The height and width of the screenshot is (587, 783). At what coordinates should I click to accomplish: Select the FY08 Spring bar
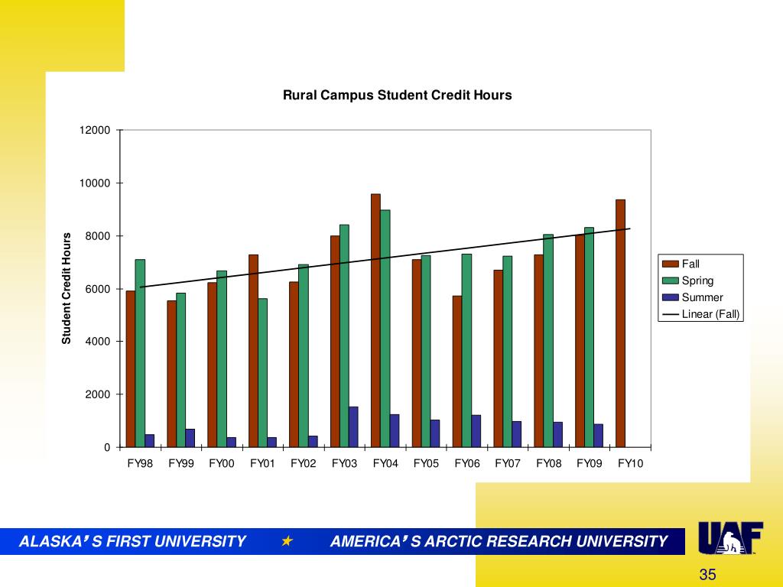coord(548,340)
